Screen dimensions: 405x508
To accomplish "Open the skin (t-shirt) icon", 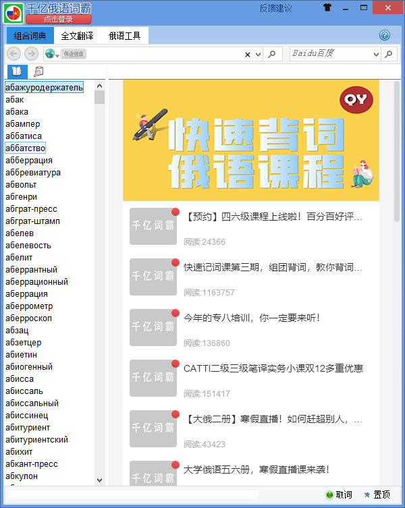I will coord(327,7).
